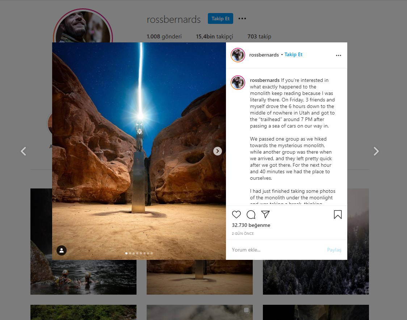Navigate to the next post
This screenshot has width=407, height=320.
[x=376, y=151]
